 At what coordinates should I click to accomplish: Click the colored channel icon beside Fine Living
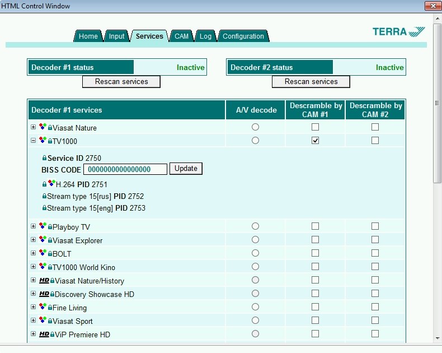pos(43,306)
